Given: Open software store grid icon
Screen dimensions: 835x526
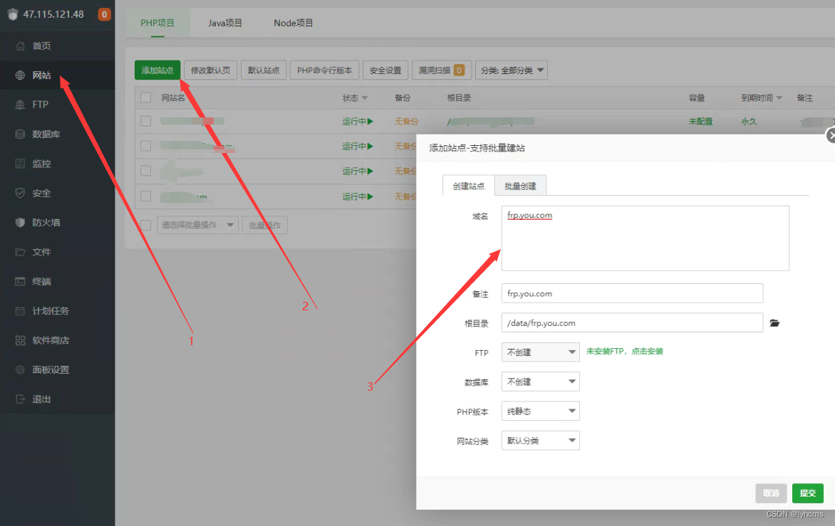Looking at the screenshot, I should coord(20,341).
